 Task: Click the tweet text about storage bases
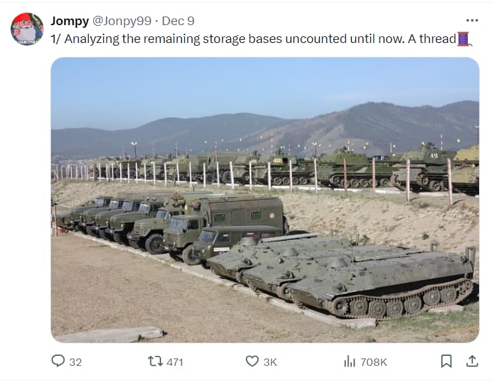coord(253,39)
